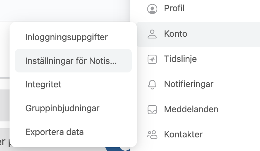This screenshot has height=151, width=260.
Task: Open the Notifieringar menu label
Action: click(189, 84)
